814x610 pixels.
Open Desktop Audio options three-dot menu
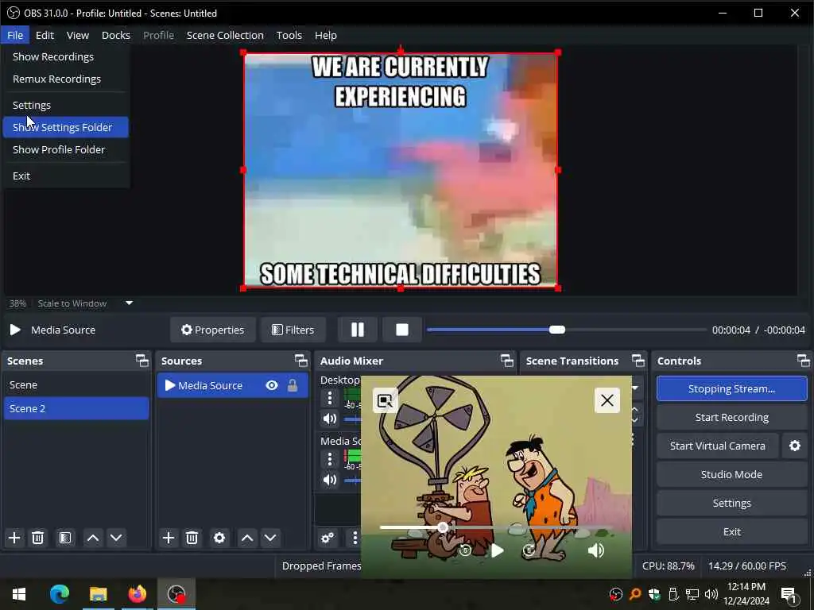(x=330, y=399)
